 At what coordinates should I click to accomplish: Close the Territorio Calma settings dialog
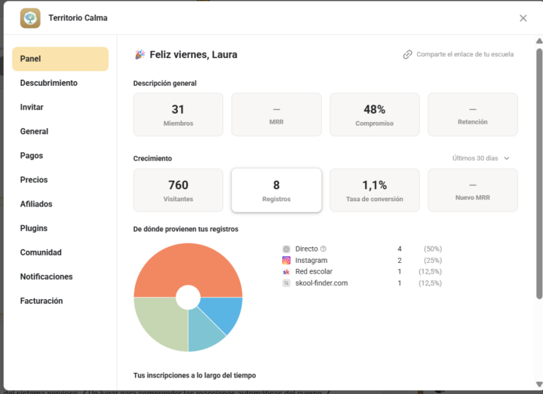523,18
